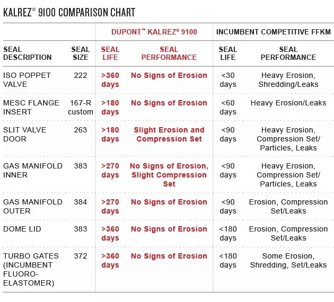Click the Seal Description column header

(27, 54)
